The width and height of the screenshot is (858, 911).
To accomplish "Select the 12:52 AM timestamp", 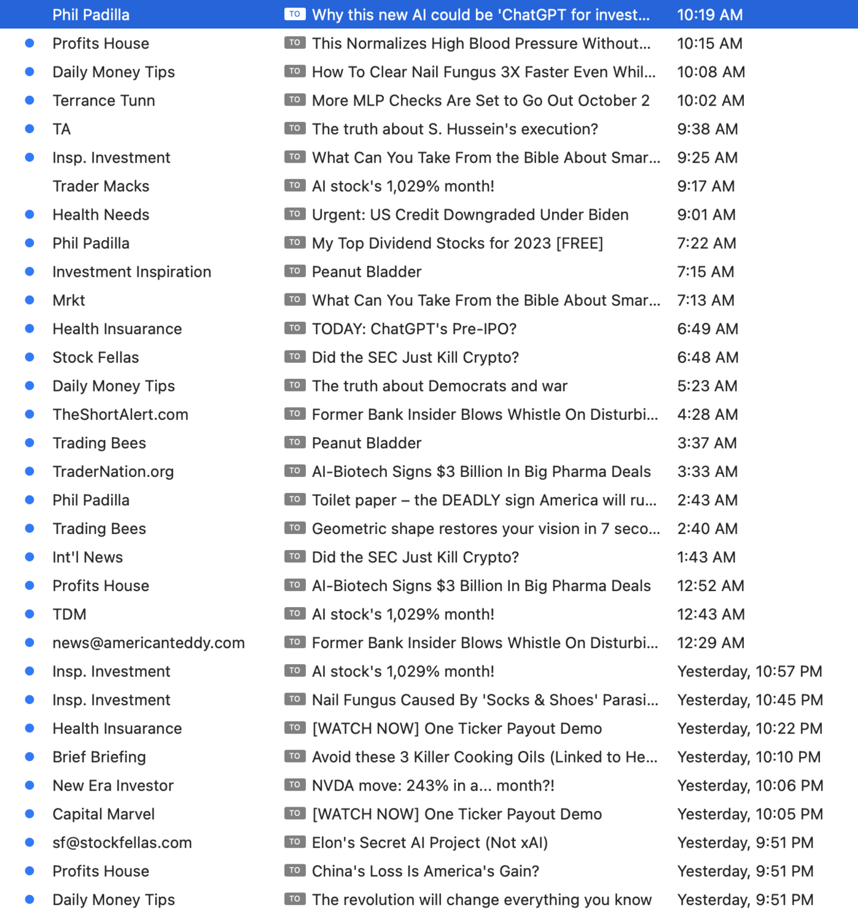I will click(711, 586).
